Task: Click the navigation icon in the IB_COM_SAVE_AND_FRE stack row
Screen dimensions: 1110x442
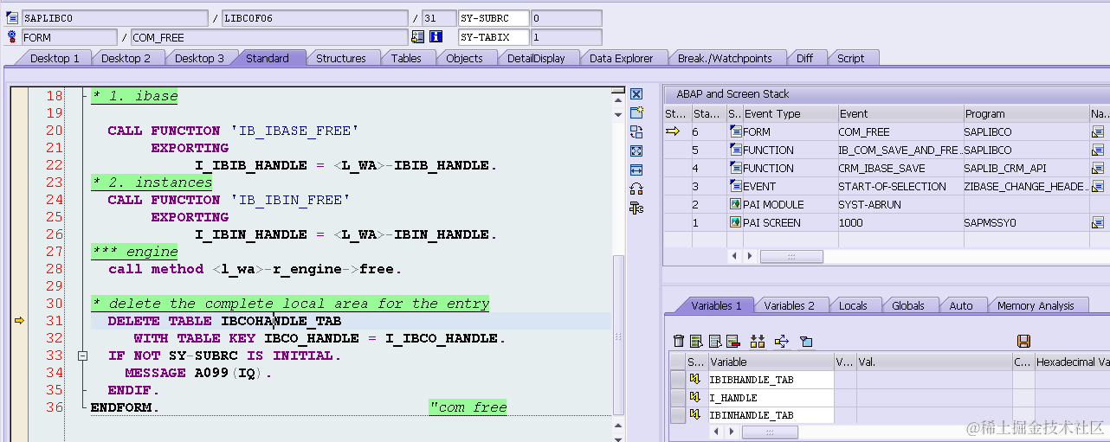Action: tap(1098, 150)
